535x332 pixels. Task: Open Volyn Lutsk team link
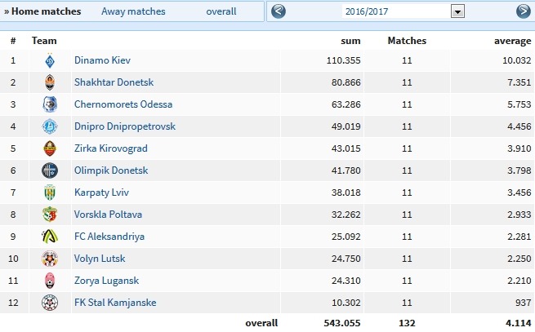(x=100, y=259)
